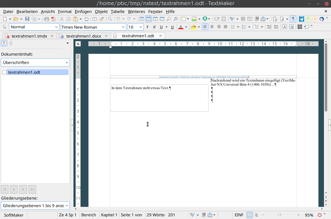Align paragraph to the right

click(218, 27)
